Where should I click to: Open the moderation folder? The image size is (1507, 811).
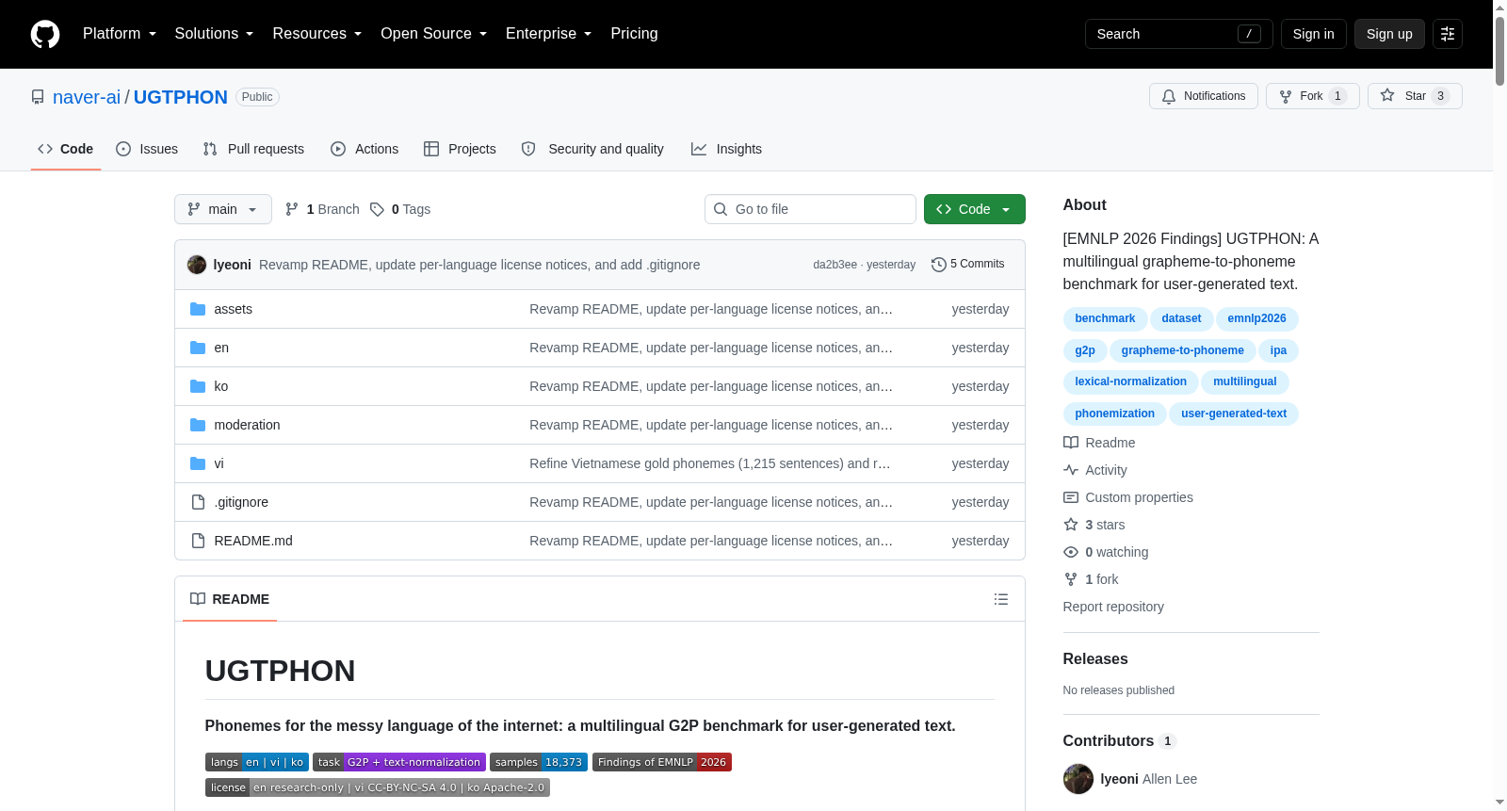tap(247, 425)
